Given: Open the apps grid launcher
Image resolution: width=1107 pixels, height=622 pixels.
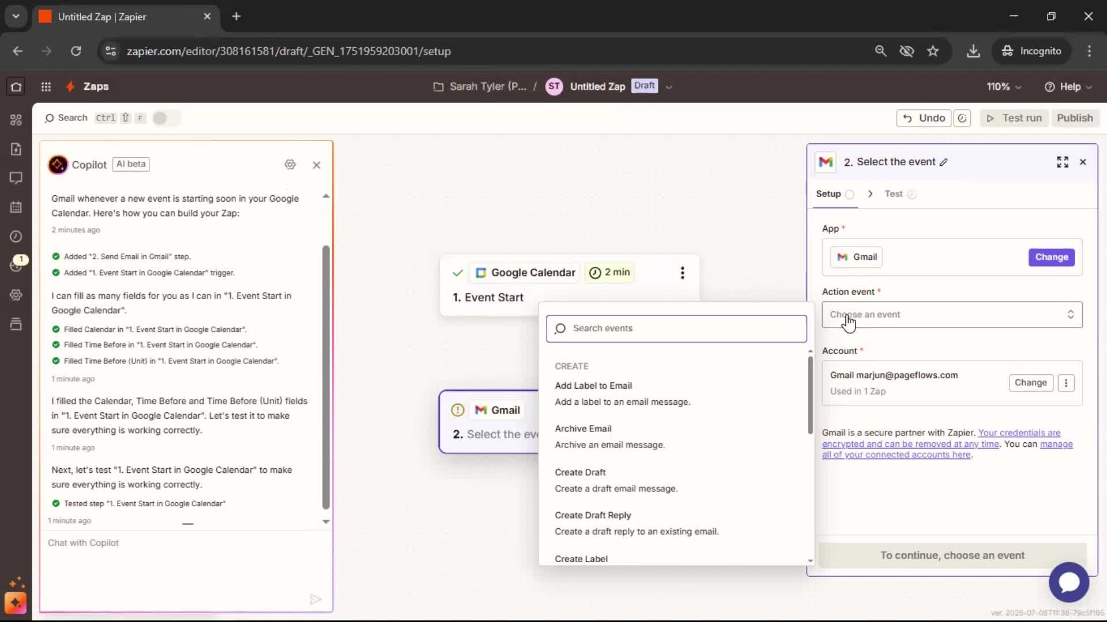Looking at the screenshot, I should pyautogui.click(x=46, y=86).
